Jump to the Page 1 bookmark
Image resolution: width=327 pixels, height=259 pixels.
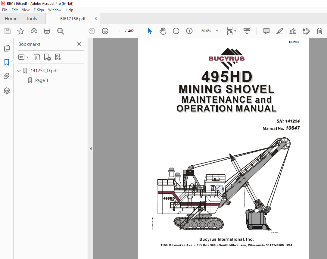[x=42, y=80]
